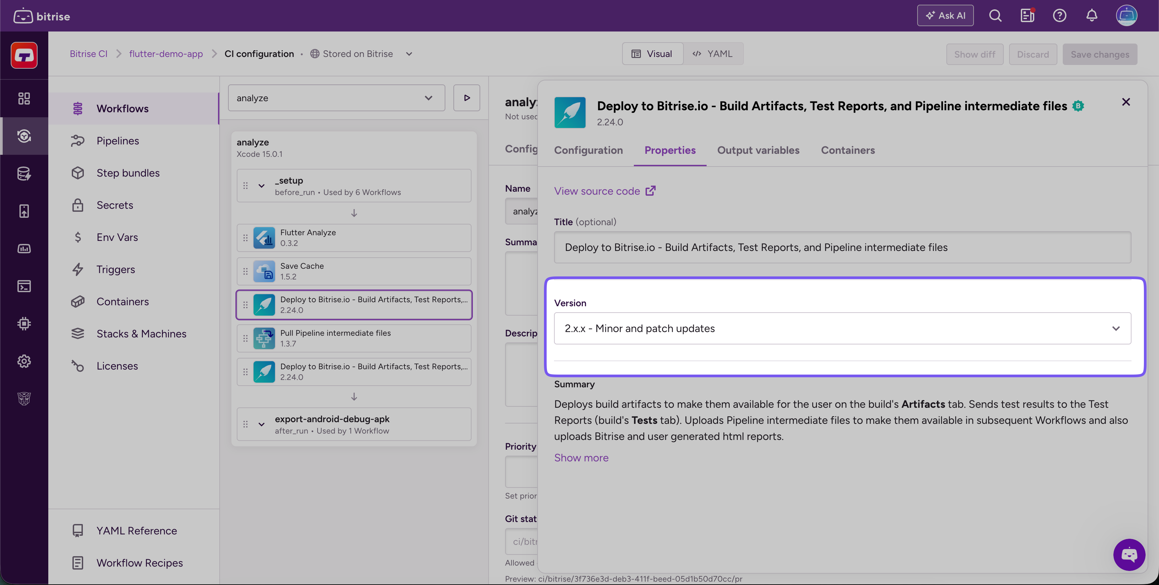
Task: Switch to YAML editor mode
Action: pos(713,54)
